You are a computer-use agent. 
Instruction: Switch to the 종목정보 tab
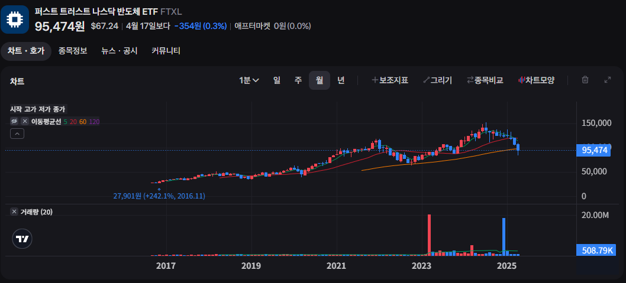(73, 51)
